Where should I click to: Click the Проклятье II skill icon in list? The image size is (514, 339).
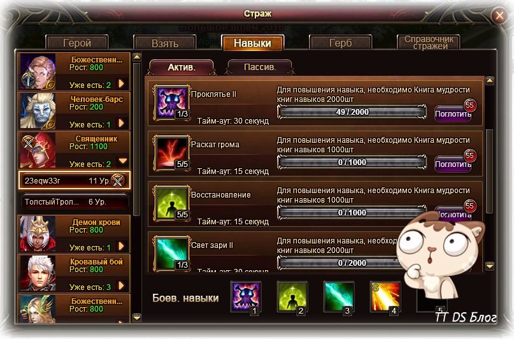pos(172,103)
